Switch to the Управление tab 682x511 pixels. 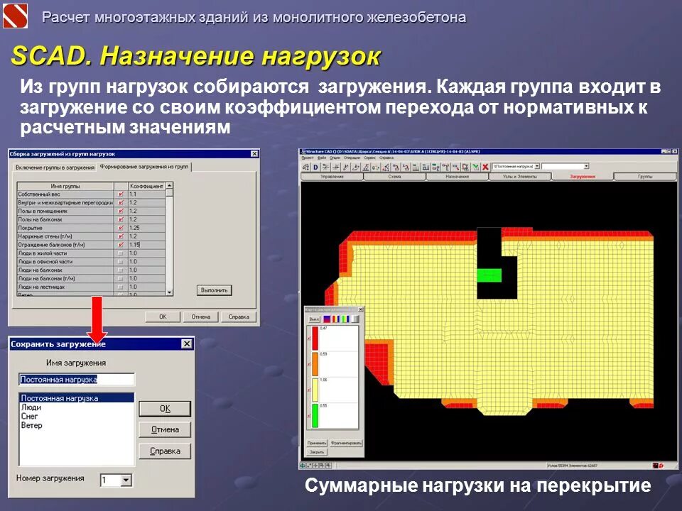332,177
